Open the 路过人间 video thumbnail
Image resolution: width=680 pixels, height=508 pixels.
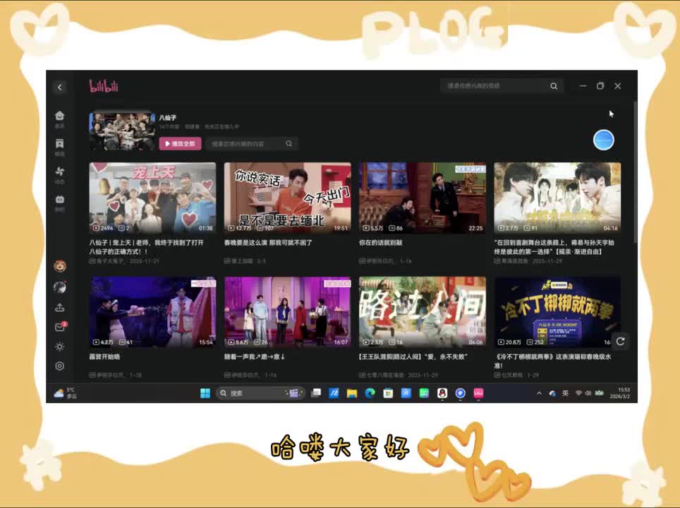tap(423, 312)
